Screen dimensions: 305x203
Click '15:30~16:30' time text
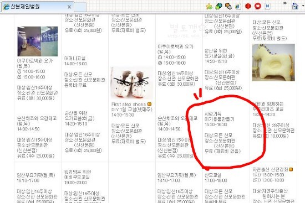pyautogui.click(x=216, y=124)
